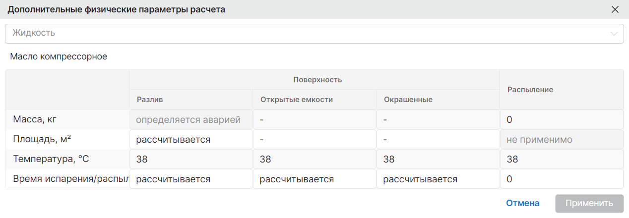
Task: Select Открытые емкости area field
Action: click(314, 139)
